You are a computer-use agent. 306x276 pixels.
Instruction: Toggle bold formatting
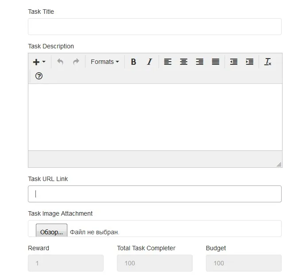(133, 62)
